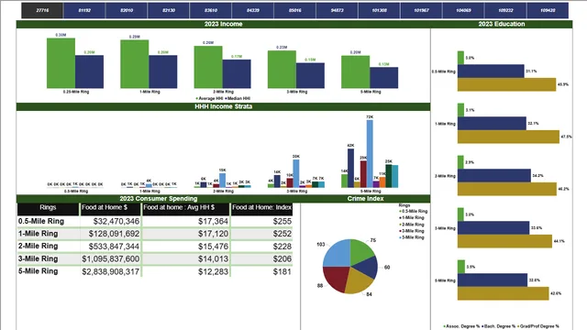This screenshot has width=587, height=330.
Task: Select the $17,364 cell
Action: point(185,222)
